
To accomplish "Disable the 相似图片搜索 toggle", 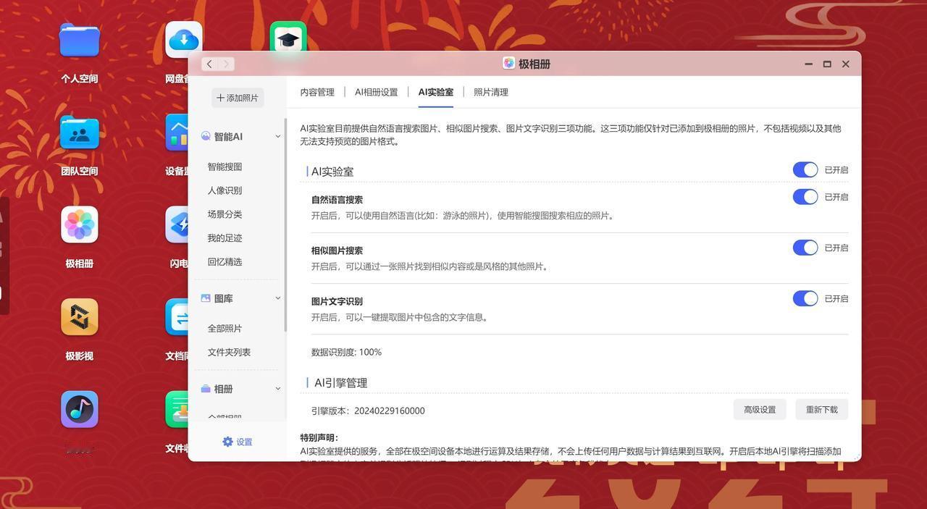I will click(805, 248).
